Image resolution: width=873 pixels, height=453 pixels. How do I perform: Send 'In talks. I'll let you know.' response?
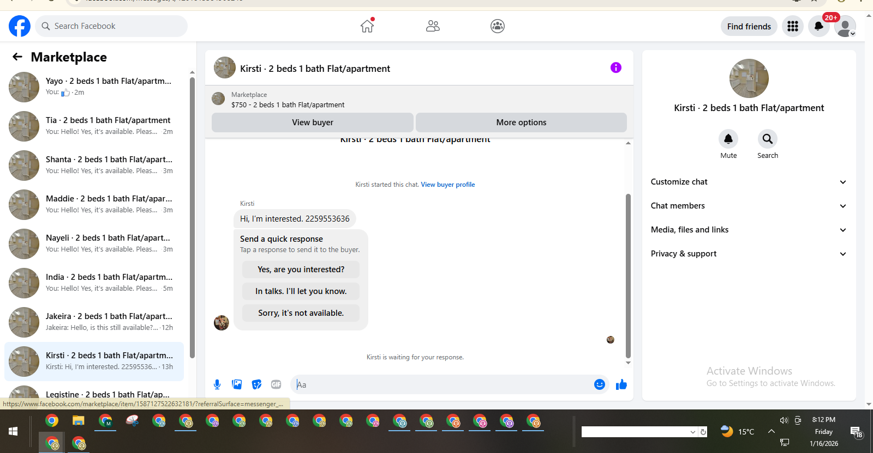click(301, 291)
